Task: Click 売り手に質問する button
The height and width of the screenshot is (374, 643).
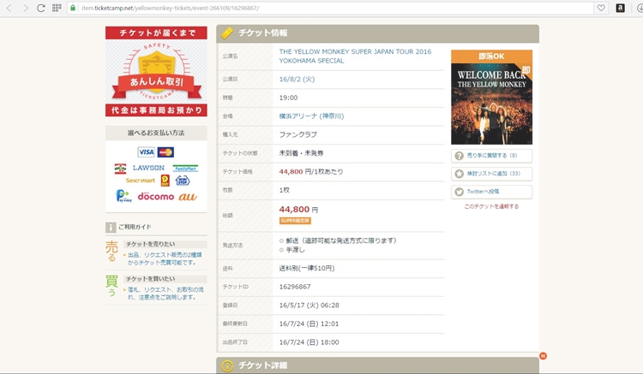Action: tap(491, 156)
